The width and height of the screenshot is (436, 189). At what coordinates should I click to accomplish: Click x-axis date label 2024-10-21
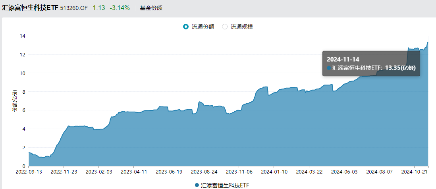[414, 172]
